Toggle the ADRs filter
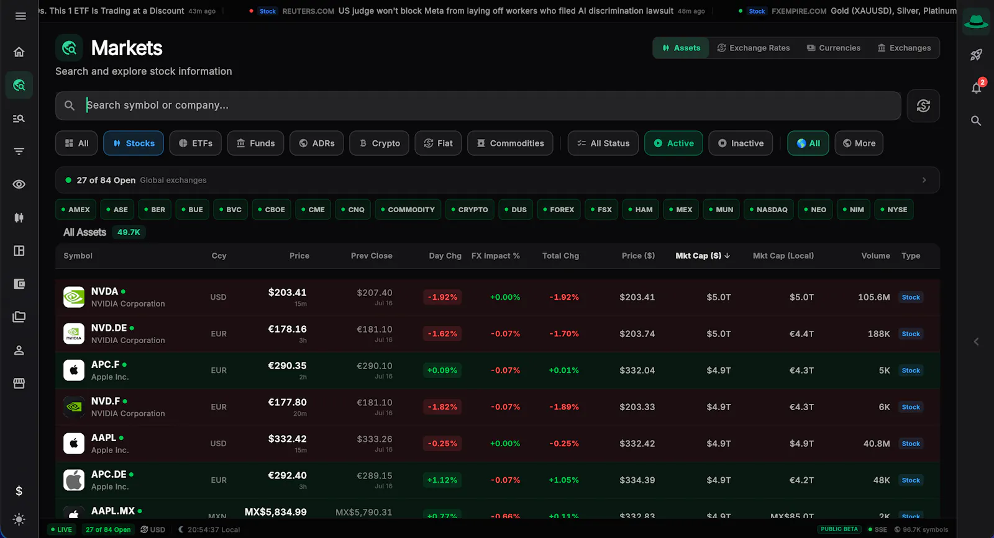994x538 pixels. click(317, 143)
